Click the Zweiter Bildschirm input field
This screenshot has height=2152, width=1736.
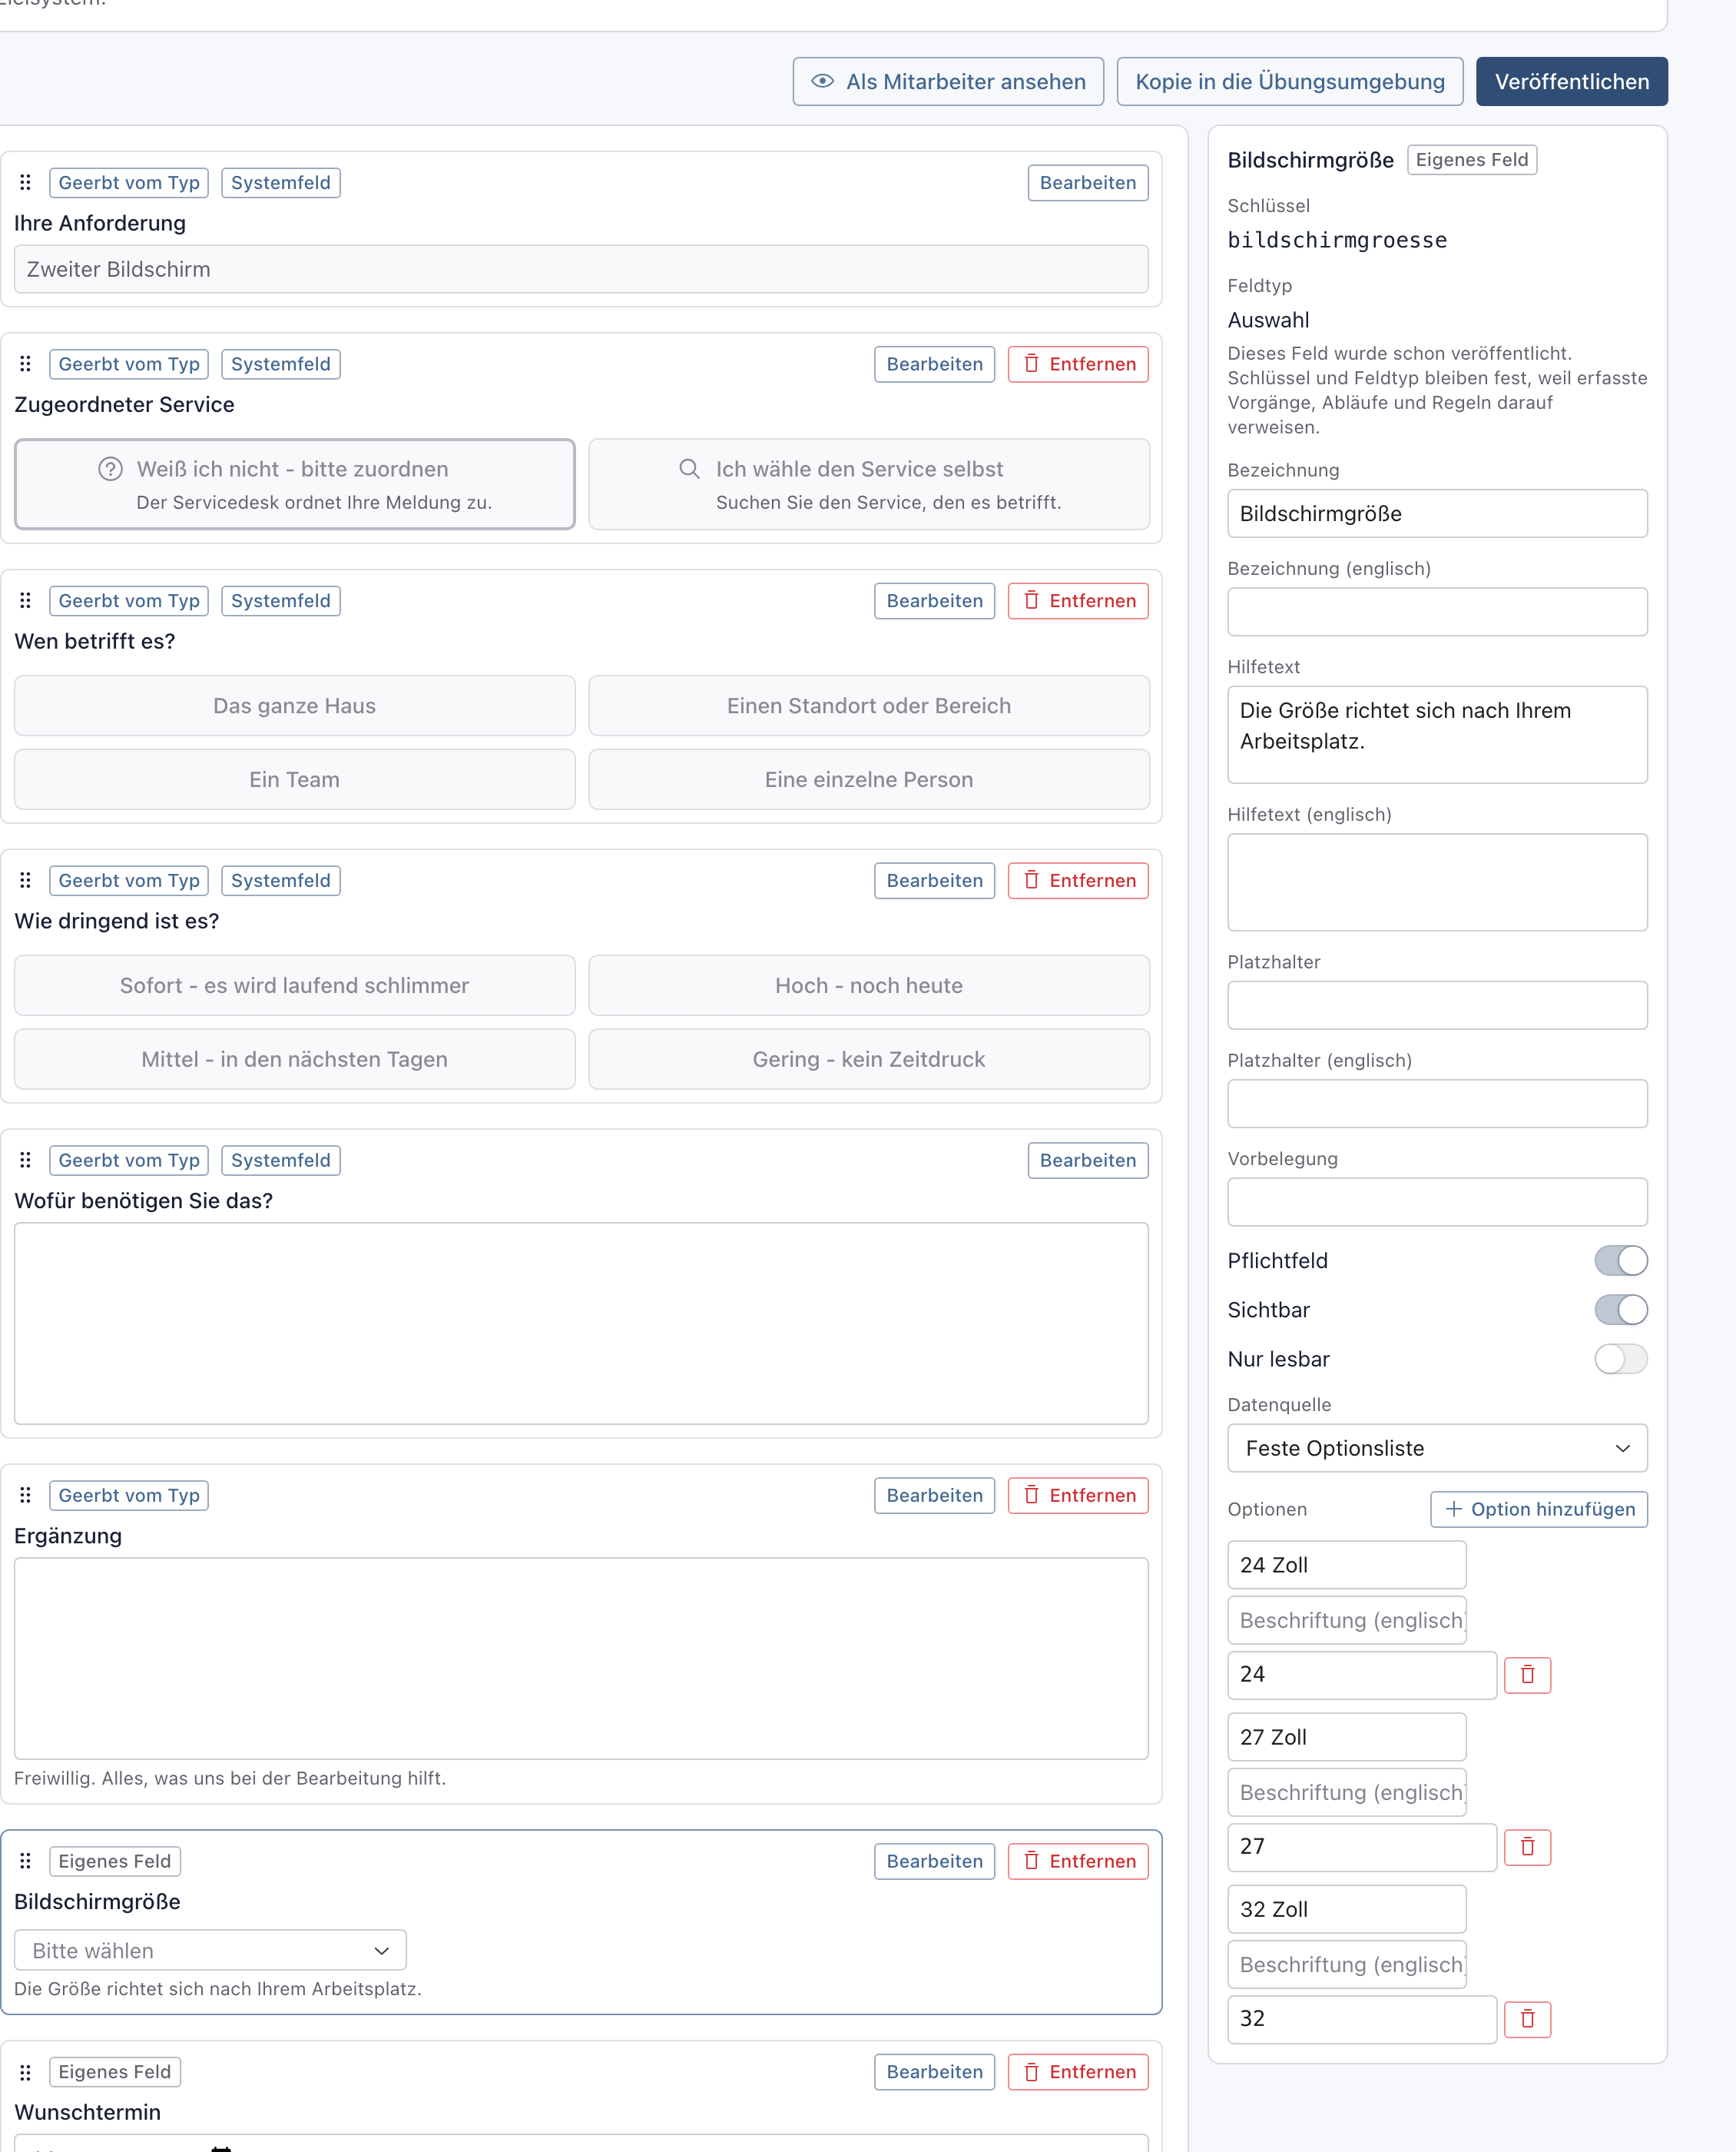[581, 269]
